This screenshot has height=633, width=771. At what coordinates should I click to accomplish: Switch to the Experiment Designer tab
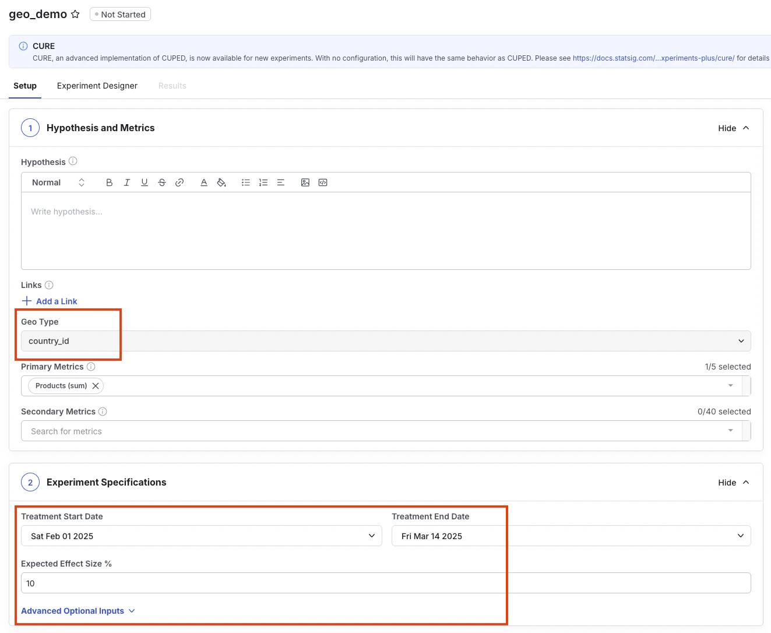97,86
